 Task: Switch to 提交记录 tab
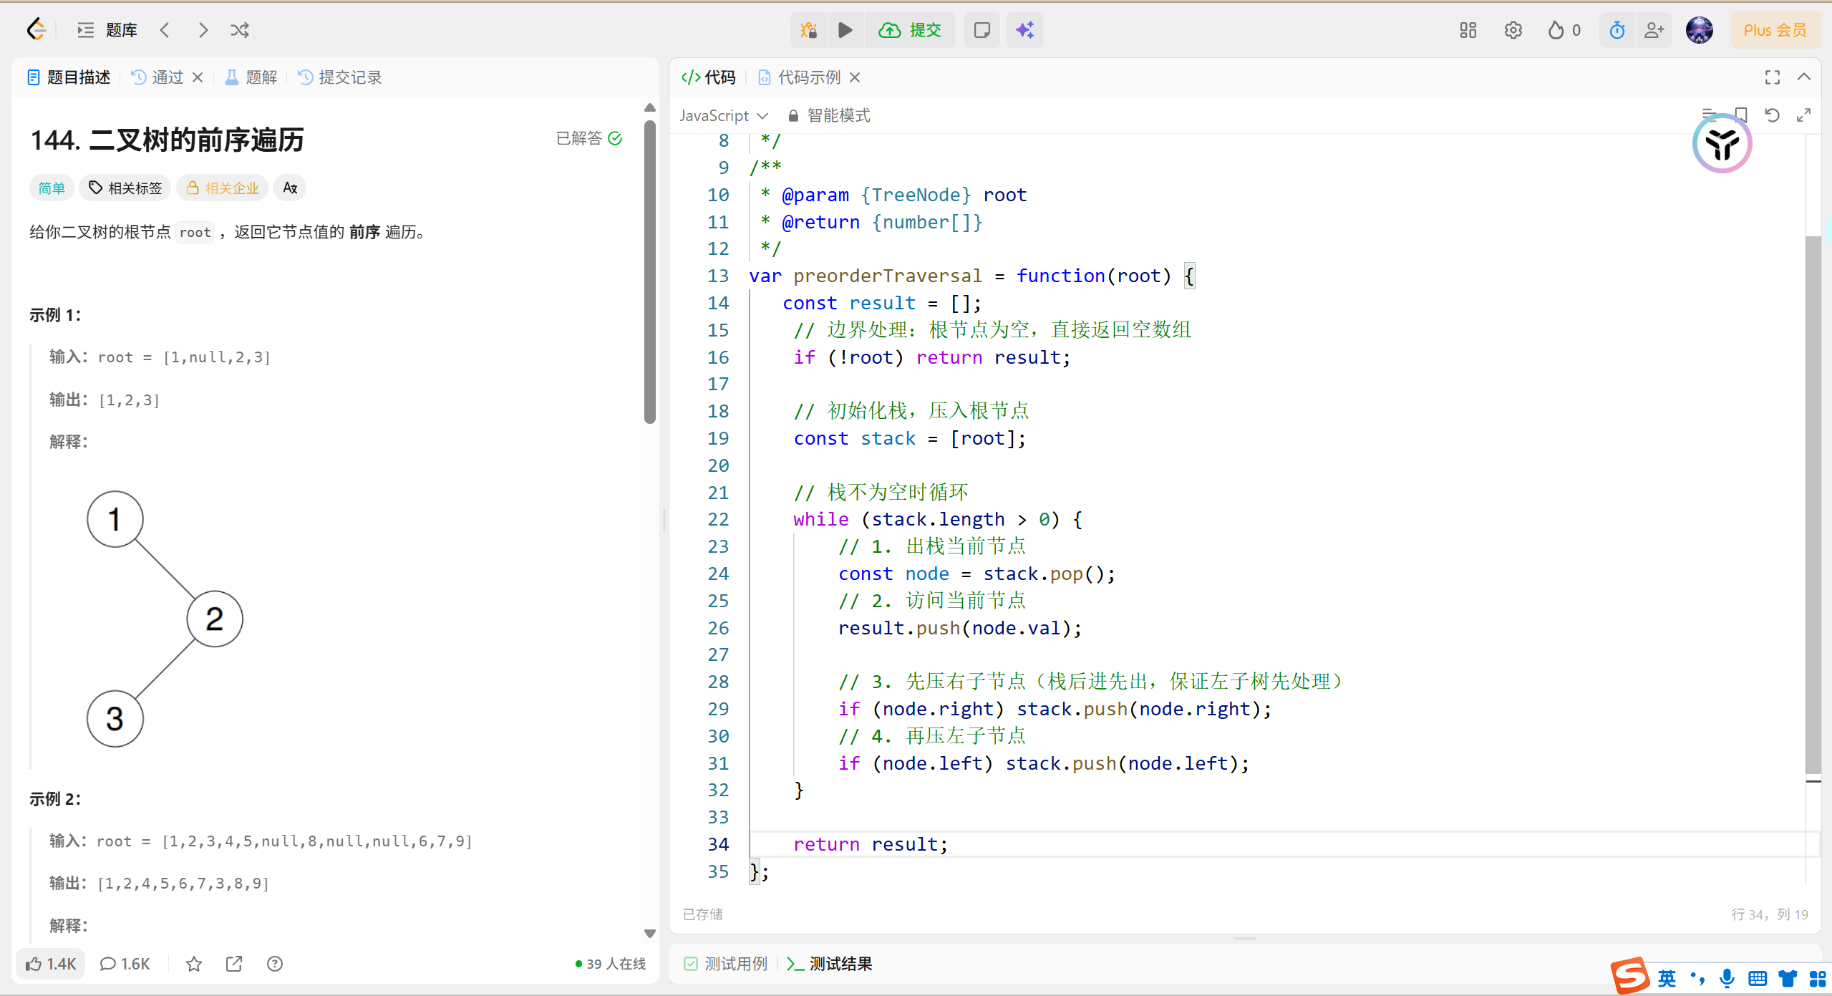point(340,77)
